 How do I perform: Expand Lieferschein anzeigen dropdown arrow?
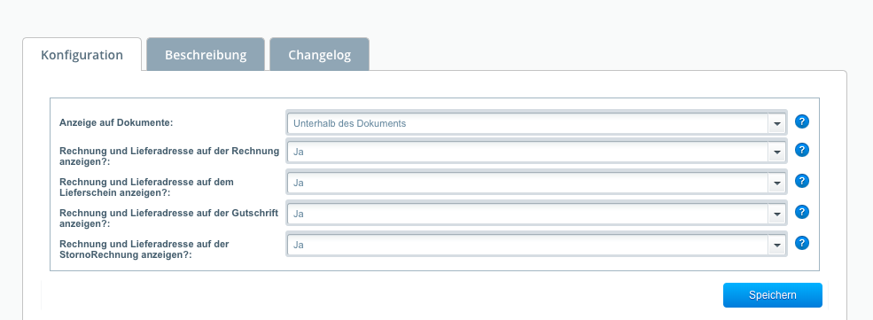(776, 183)
